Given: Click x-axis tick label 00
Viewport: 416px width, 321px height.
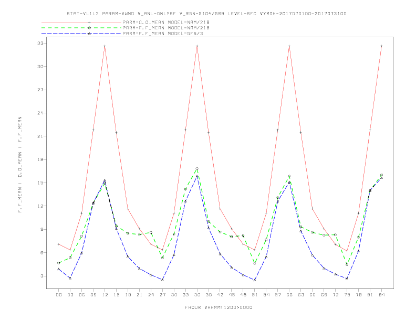Looking at the screenshot, I should pyautogui.click(x=59, y=295).
